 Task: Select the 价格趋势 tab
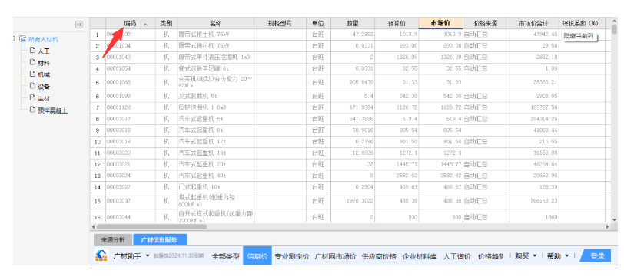[x=490, y=256]
